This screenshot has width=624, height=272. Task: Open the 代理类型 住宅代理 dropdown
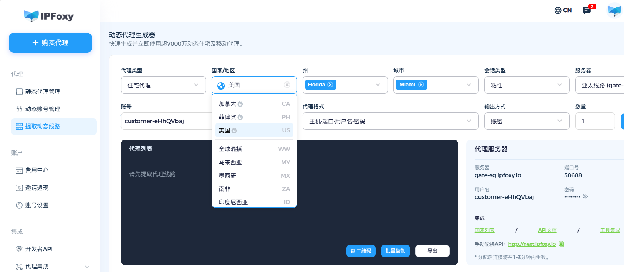coord(163,85)
